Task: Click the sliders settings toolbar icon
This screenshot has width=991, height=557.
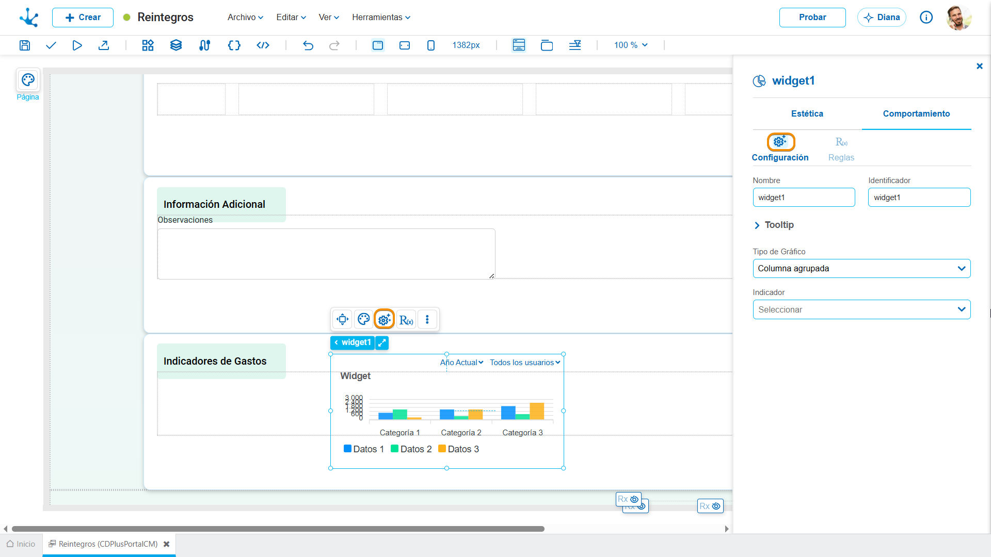Action: (x=205, y=45)
